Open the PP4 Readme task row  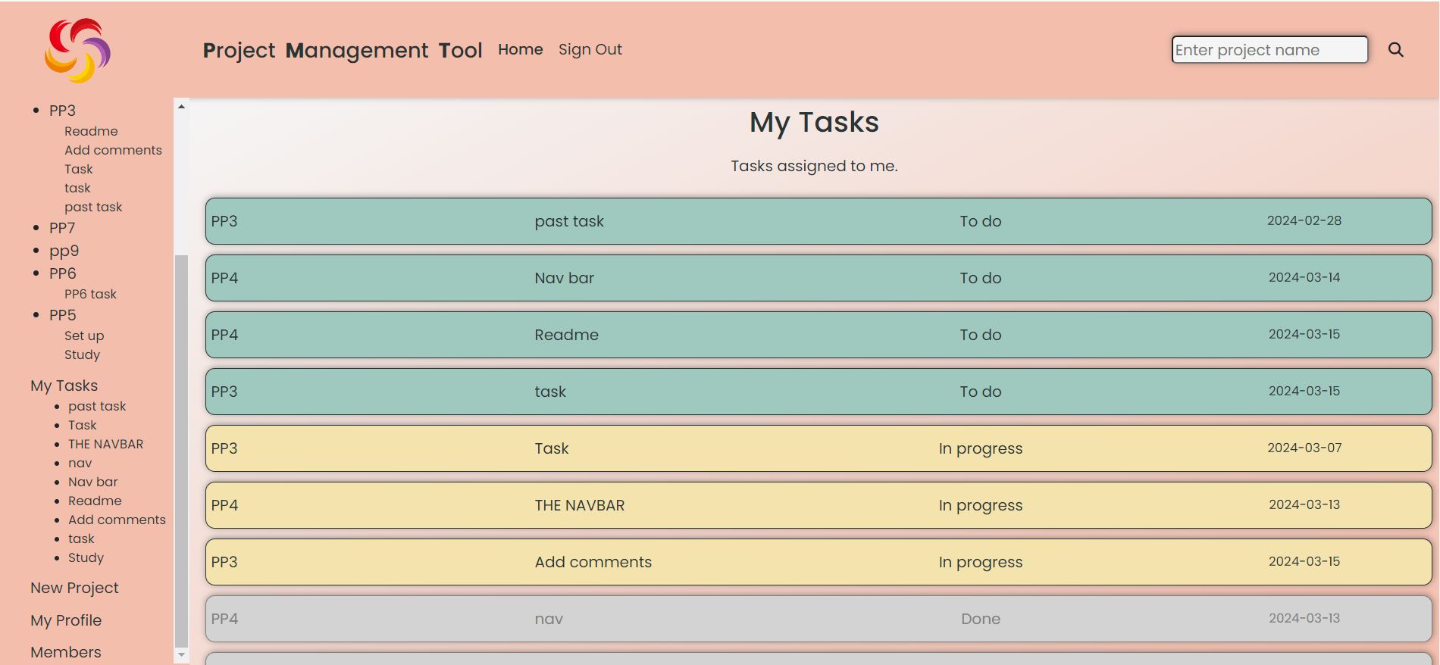(x=819, y=335)
